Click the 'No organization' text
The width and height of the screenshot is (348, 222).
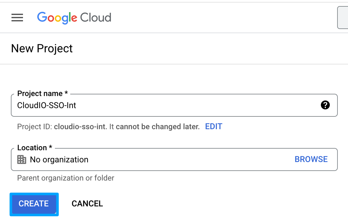[x=59, y=159]
